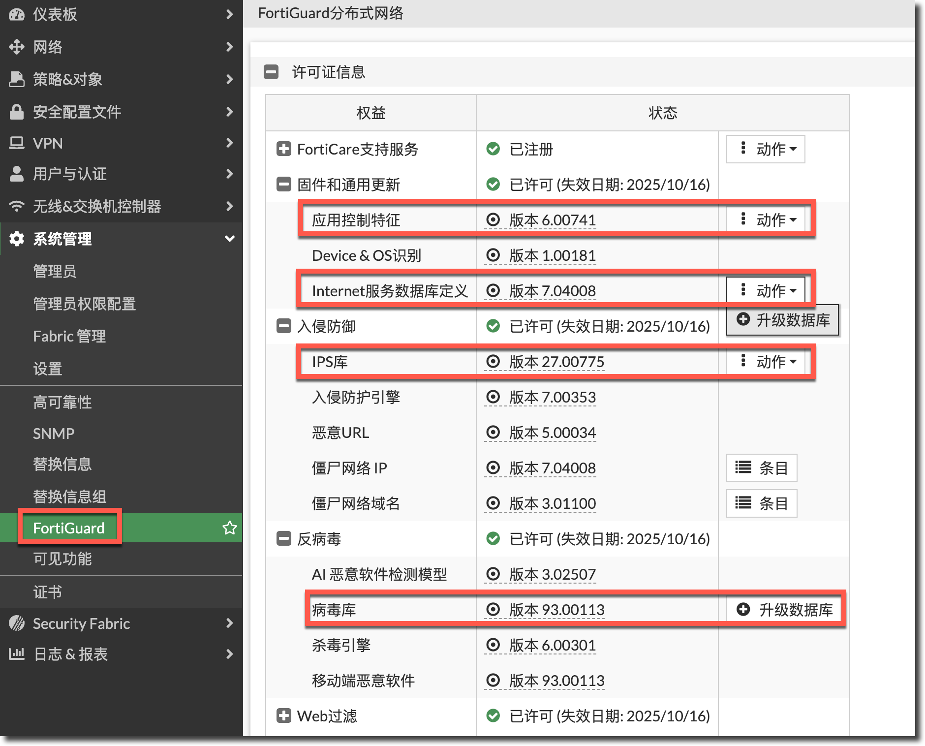
Task: Click the Log & Report chart icon
Action: [x=17, y=654]
